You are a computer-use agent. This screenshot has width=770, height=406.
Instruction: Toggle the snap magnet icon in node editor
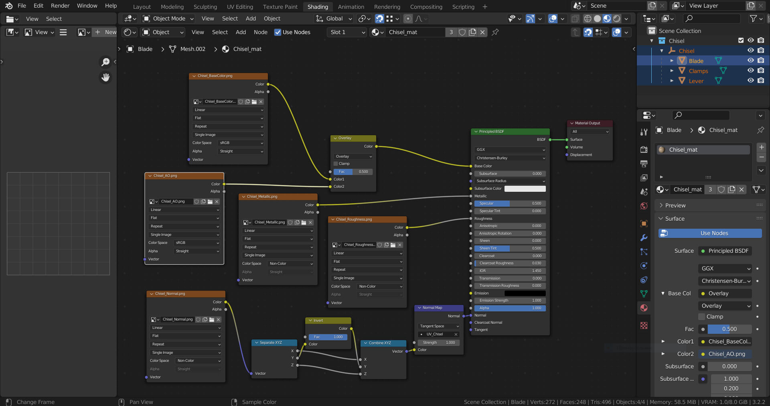[x=588, y=32]
